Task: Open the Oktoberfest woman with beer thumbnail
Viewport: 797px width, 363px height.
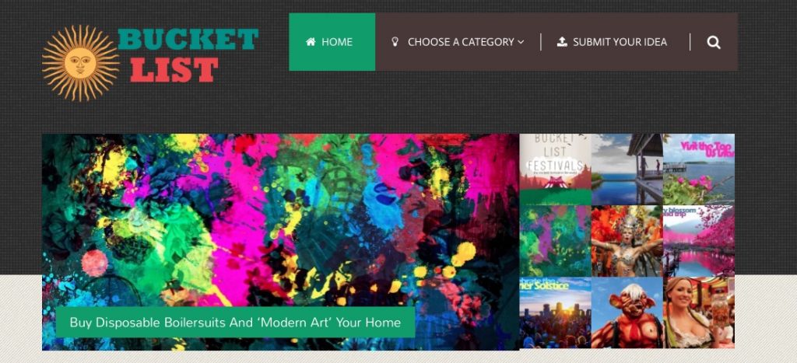Action: pyautogui.click(x=698, y=312)
